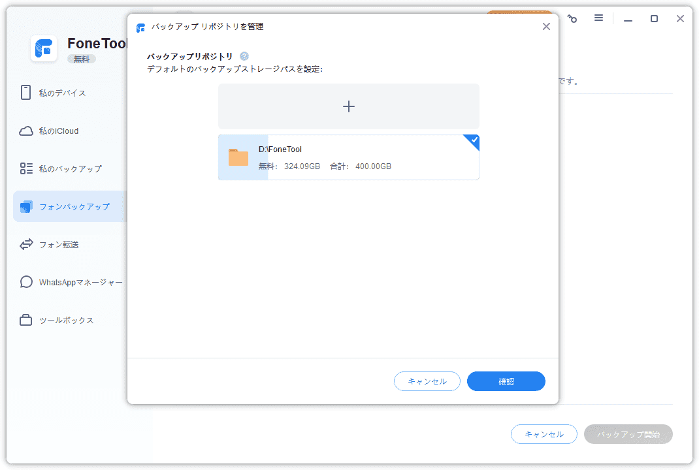Click the help icon beside バックアップリポジトリ

point(244,56)
